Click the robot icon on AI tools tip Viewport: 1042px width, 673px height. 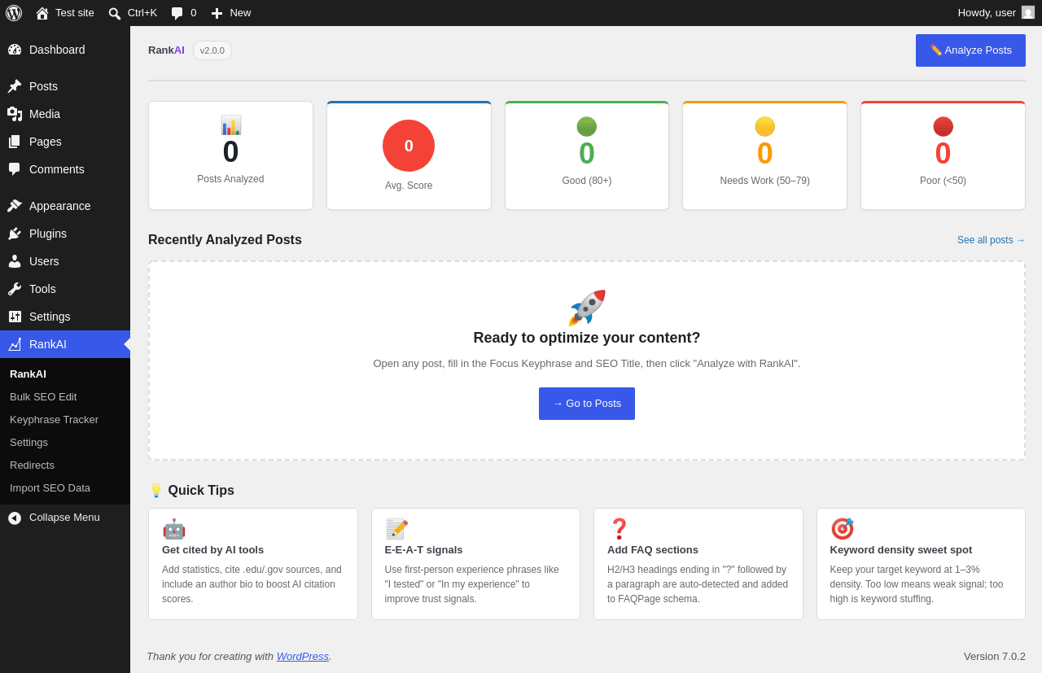coord(173,529)
